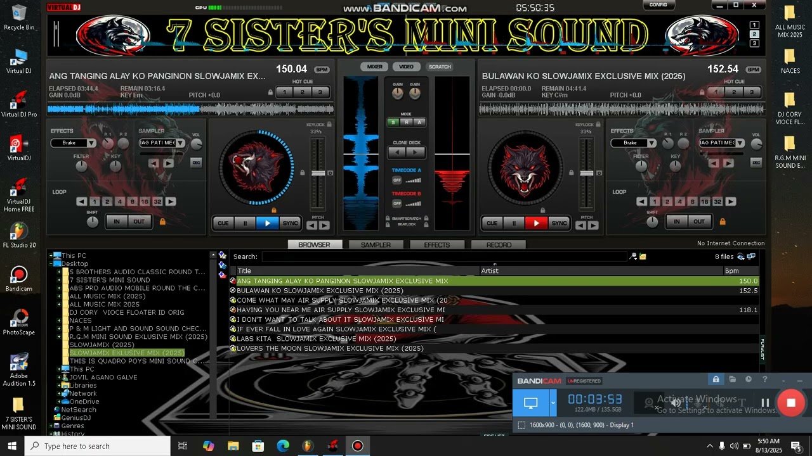Expand the Libraries tree node

pos(59,385)
